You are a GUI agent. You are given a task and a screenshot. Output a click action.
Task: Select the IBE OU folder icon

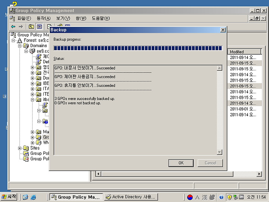pyautogui.click(x=38, y=83)
